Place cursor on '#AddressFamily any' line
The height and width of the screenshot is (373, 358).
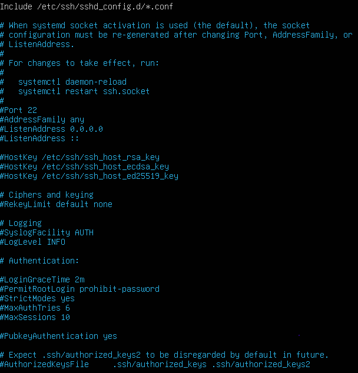(x=42, y=119)
